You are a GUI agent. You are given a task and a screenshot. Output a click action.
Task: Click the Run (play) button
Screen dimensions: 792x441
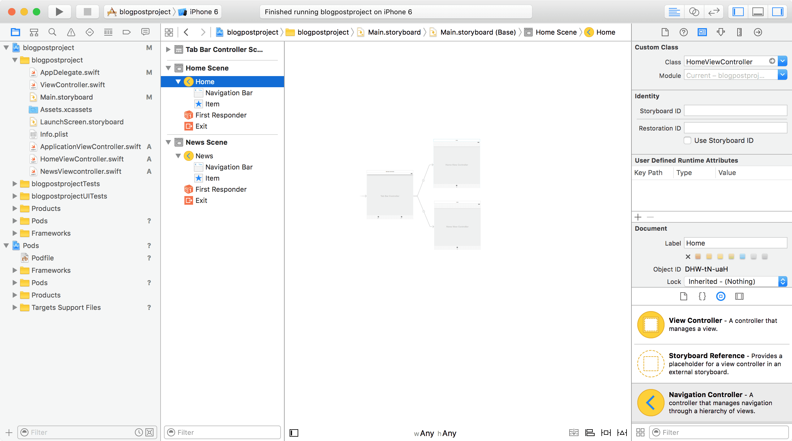(x=59, y=12)
